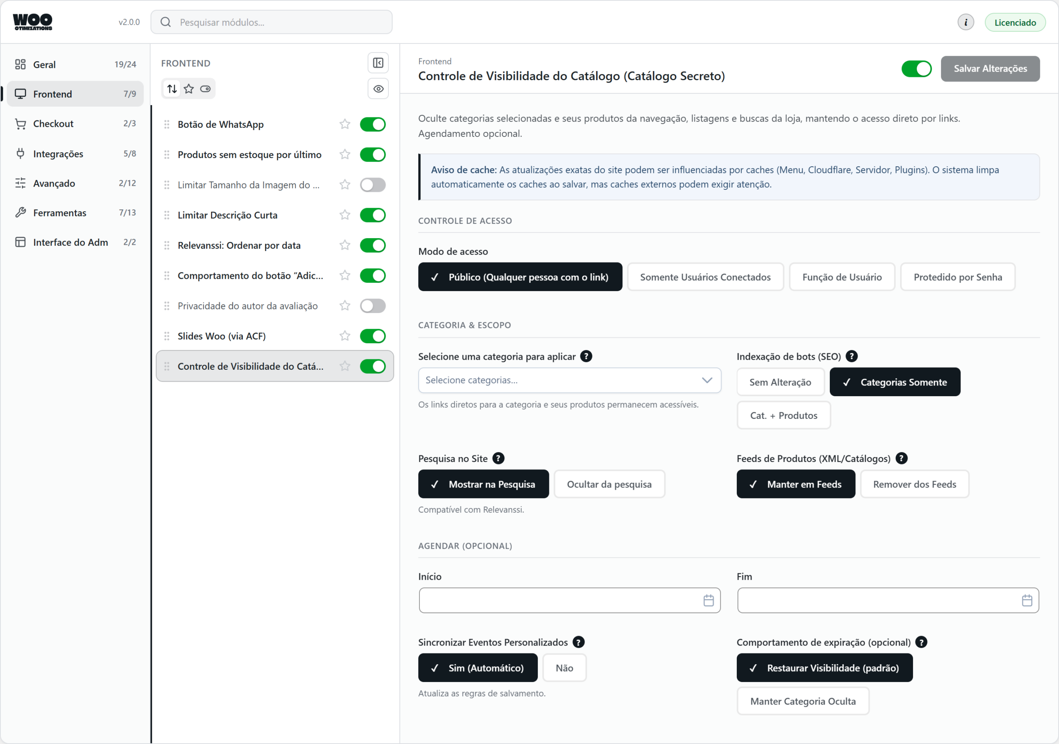Screen dimensions: 1059x744
Task: Open the Ferramentas section
Action: point(75,213)
